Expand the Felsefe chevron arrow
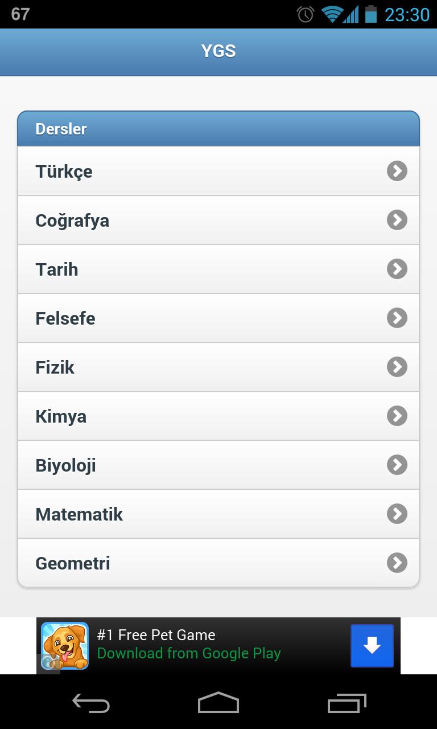Viewport: 437px width, 729px height. click(397, 318)
